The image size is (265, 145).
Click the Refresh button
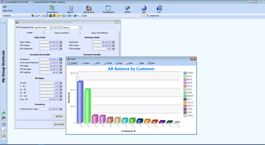tap(59, 116)
